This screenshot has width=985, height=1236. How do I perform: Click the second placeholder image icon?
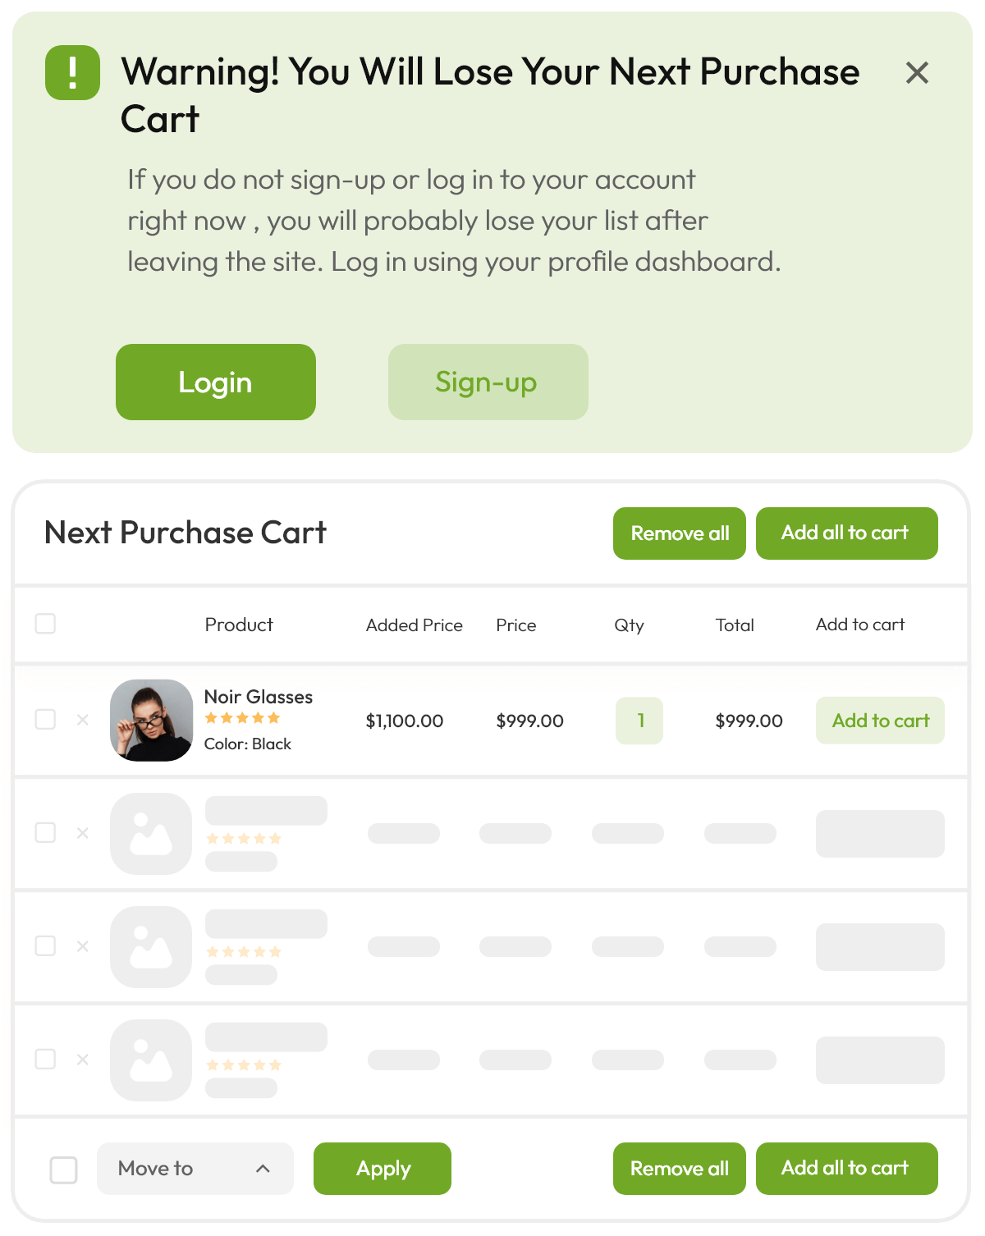(152, 946)
